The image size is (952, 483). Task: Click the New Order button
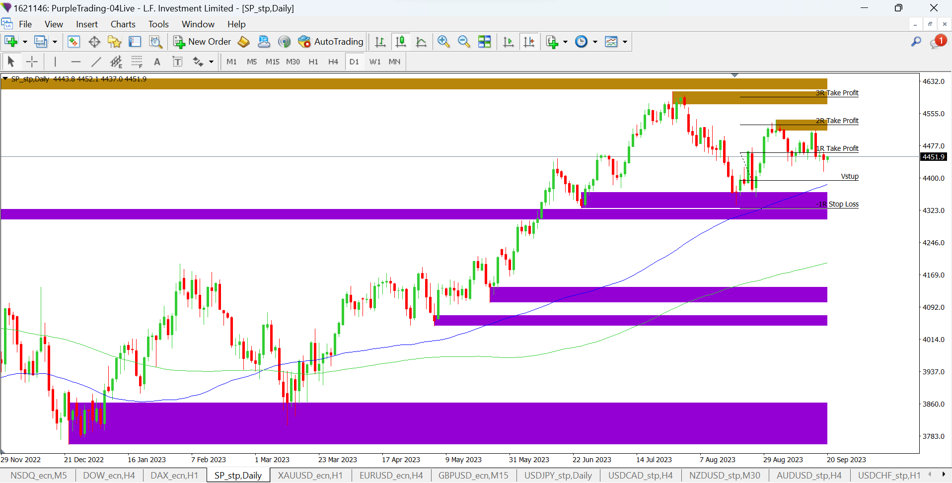coord(202,42)
